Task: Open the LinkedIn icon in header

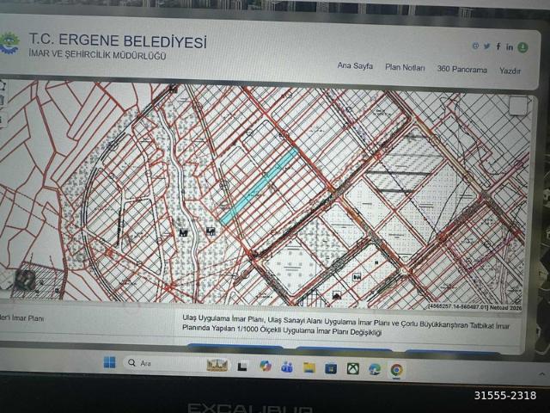Action: click(510, 46)
